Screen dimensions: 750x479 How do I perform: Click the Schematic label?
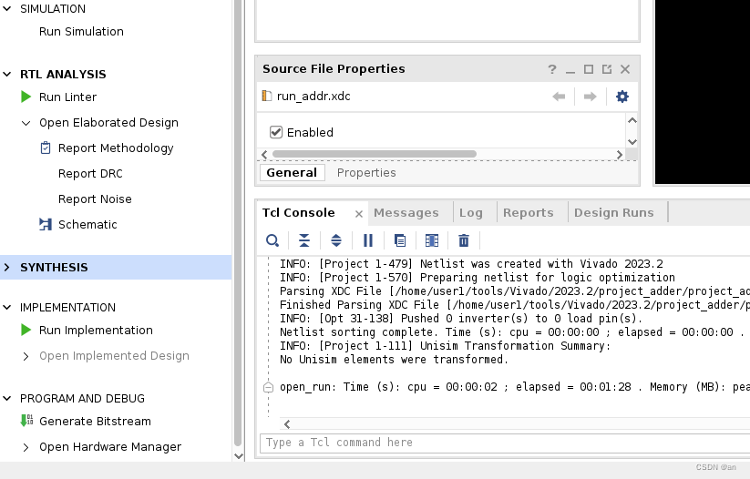87,224
